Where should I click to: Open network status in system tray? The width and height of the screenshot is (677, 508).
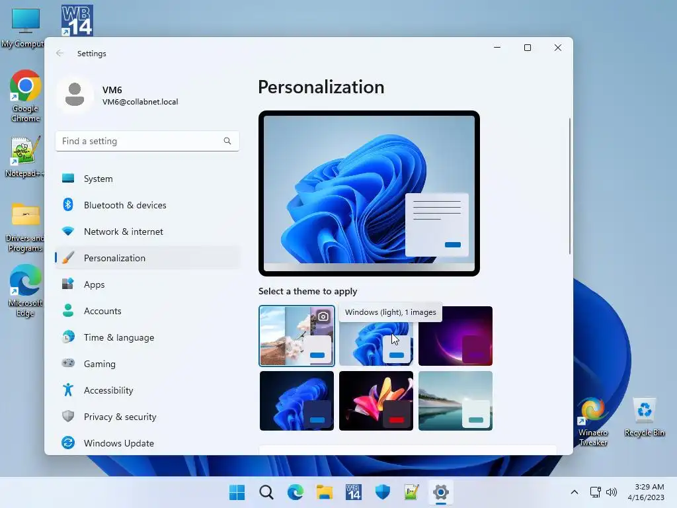click(x=596, y=492)
